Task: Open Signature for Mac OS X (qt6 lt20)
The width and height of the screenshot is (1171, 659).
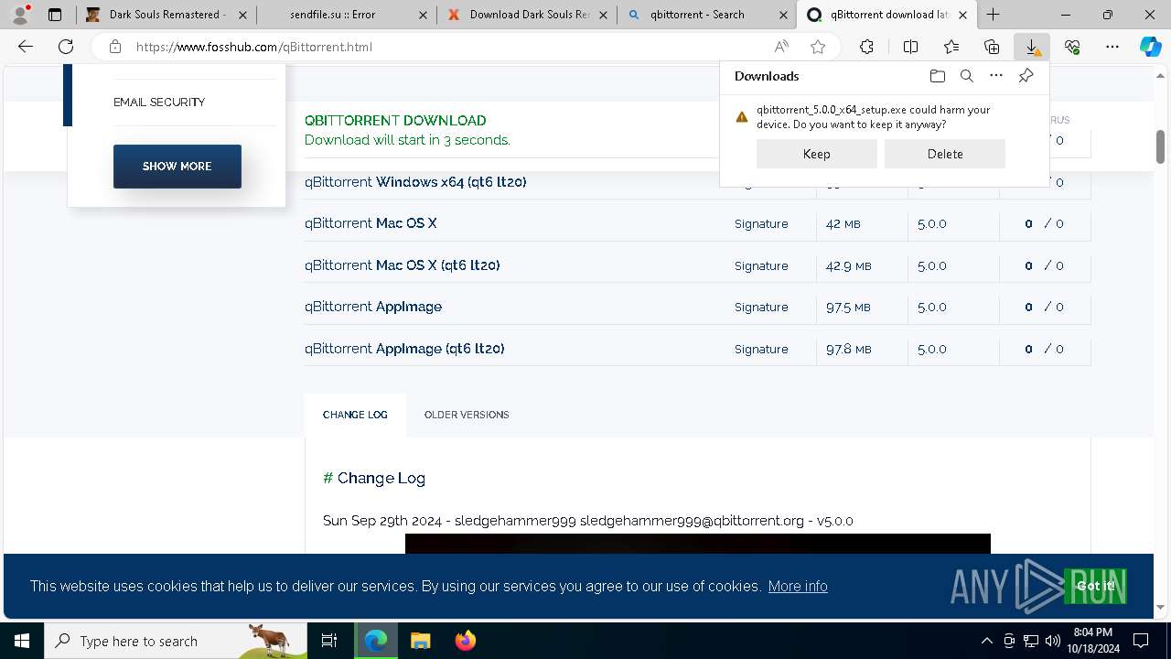Action: (761, 265)
